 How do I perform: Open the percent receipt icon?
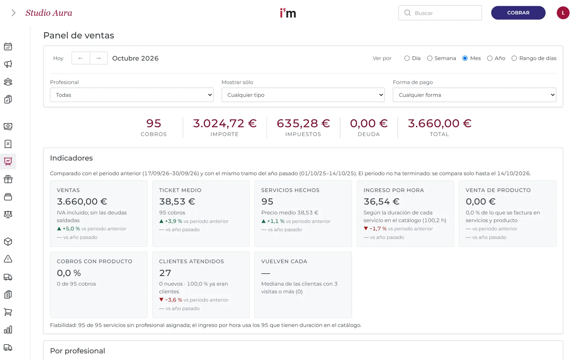point(8,144)
